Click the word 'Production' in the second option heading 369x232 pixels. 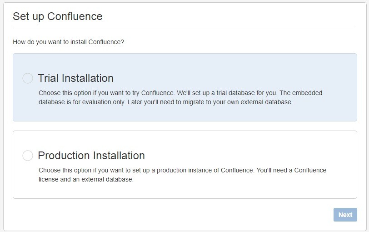[x=64, y=156]
